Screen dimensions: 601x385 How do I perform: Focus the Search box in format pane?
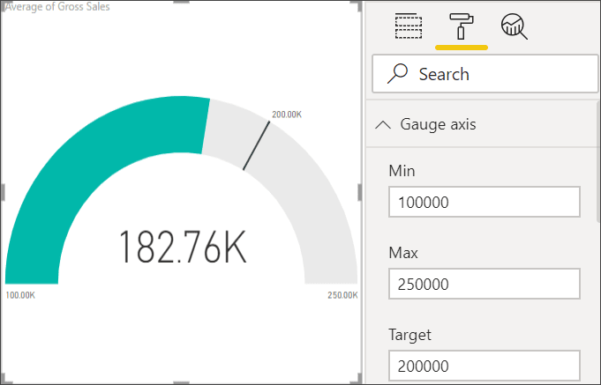pos(485,74)
